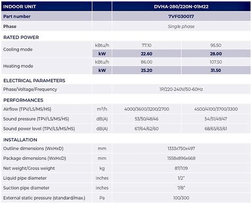Select part number 7VF030017
252x204 pixels.
tap(181, 16)
